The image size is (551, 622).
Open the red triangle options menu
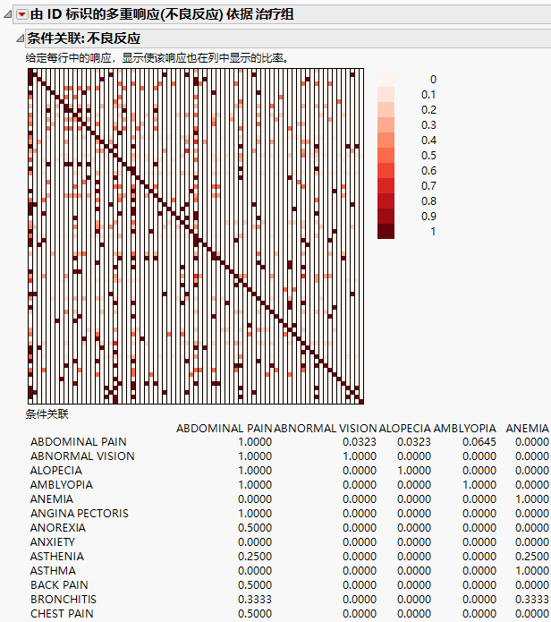(21, 14)
